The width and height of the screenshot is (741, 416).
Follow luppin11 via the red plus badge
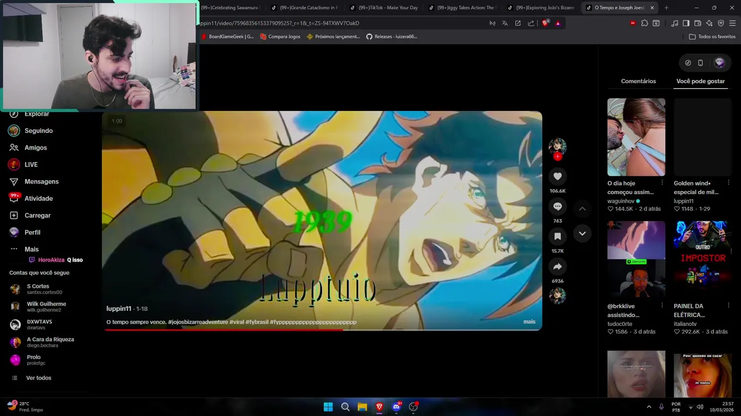point(557,157)
